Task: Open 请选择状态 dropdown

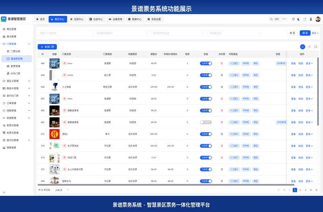Action: coord(235,33)
